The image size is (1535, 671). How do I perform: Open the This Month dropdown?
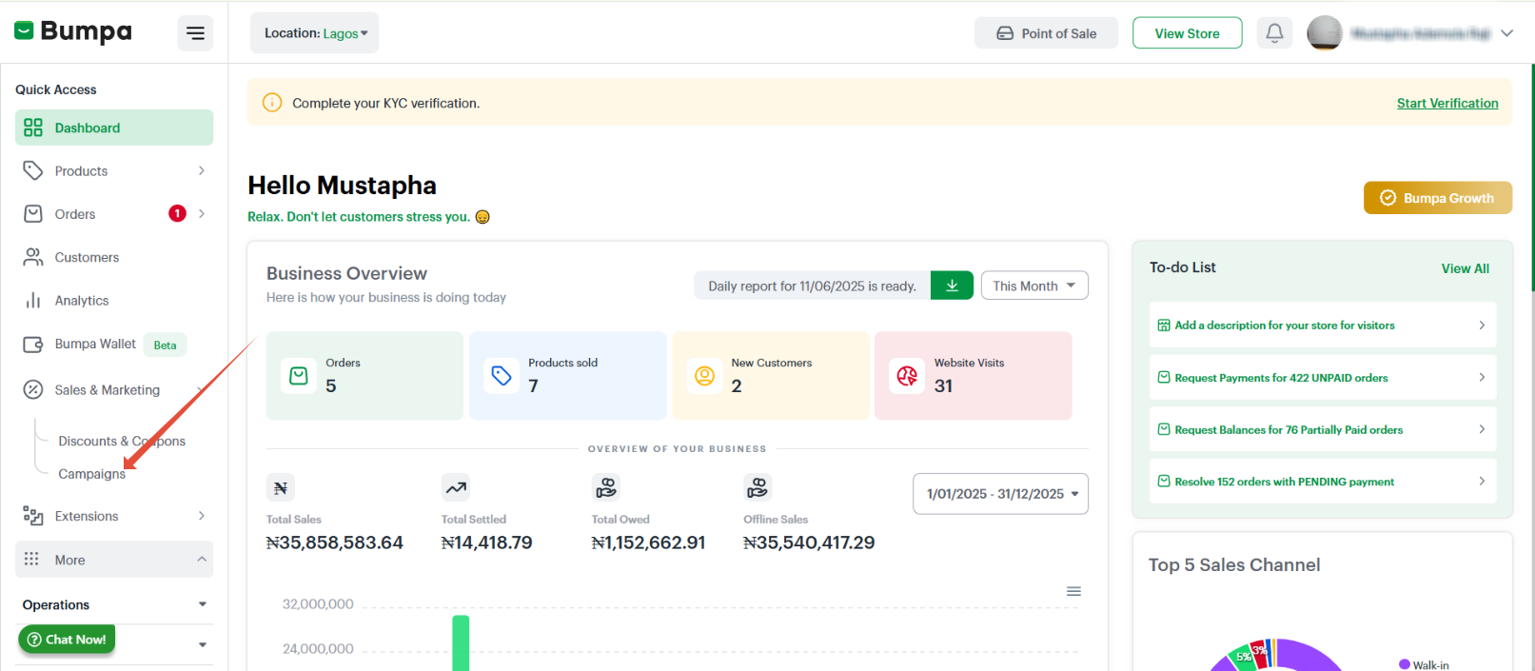[x=1034, y=286]
